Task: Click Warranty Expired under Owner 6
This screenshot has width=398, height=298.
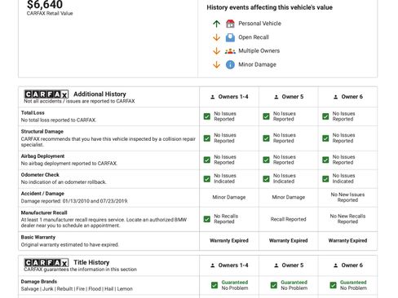Action: pyautogui.click(x=347, y=240)
